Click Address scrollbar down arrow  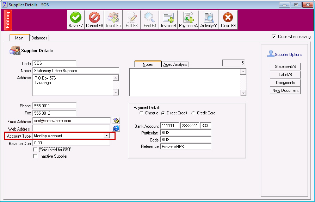click(116, 92)
